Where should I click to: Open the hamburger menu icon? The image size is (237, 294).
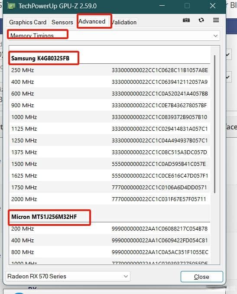pos(216,20)
